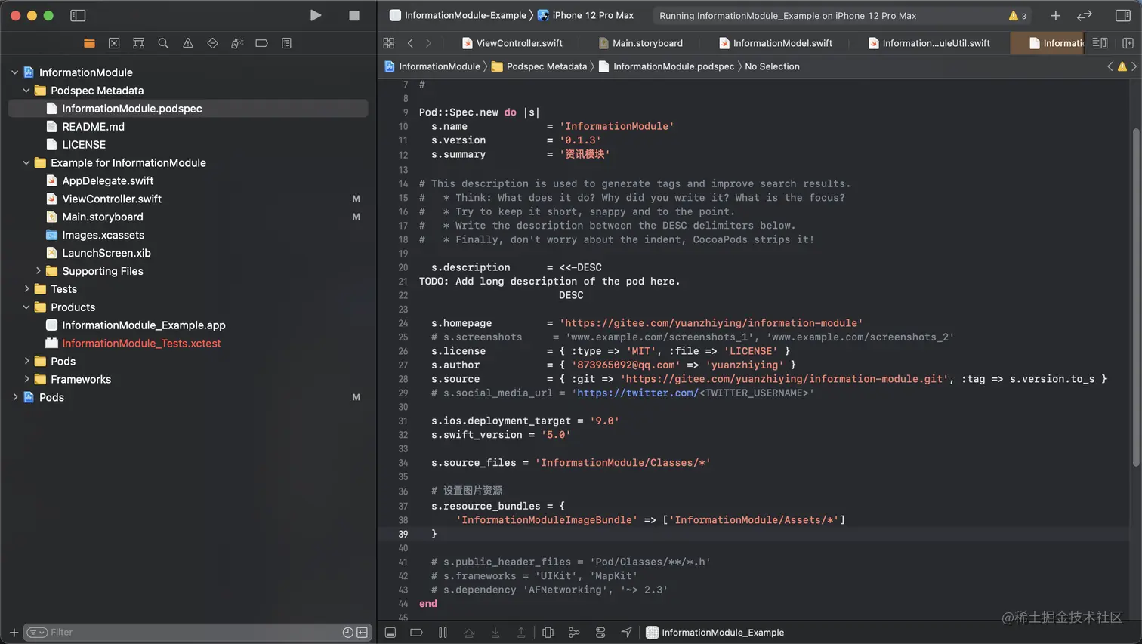
Task: Expand the Supporting Files folder
Action: pyautogui.click(x=39, y=271)
